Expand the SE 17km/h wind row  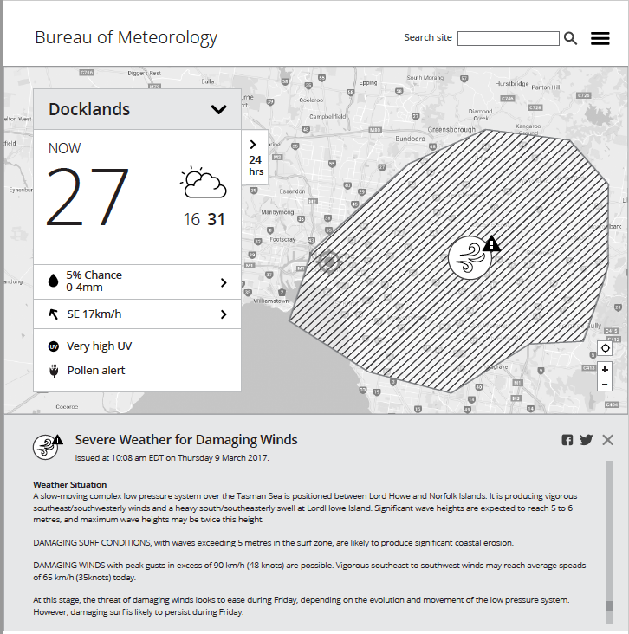click(x=137, y=314)
